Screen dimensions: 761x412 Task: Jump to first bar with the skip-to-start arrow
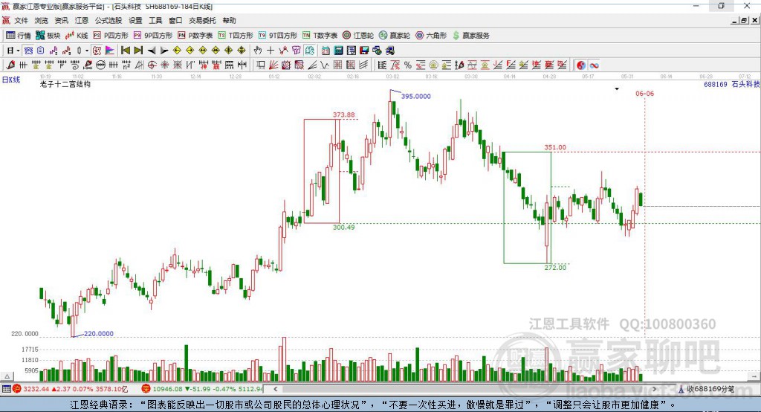point(125,51)
